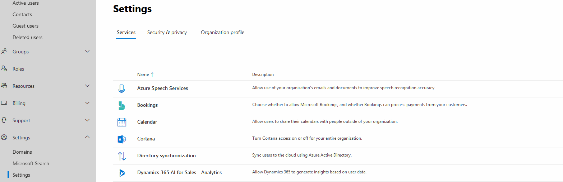Select the Resources icon in sidebar
Screen dimensions: 563x182
pos(4,86)
